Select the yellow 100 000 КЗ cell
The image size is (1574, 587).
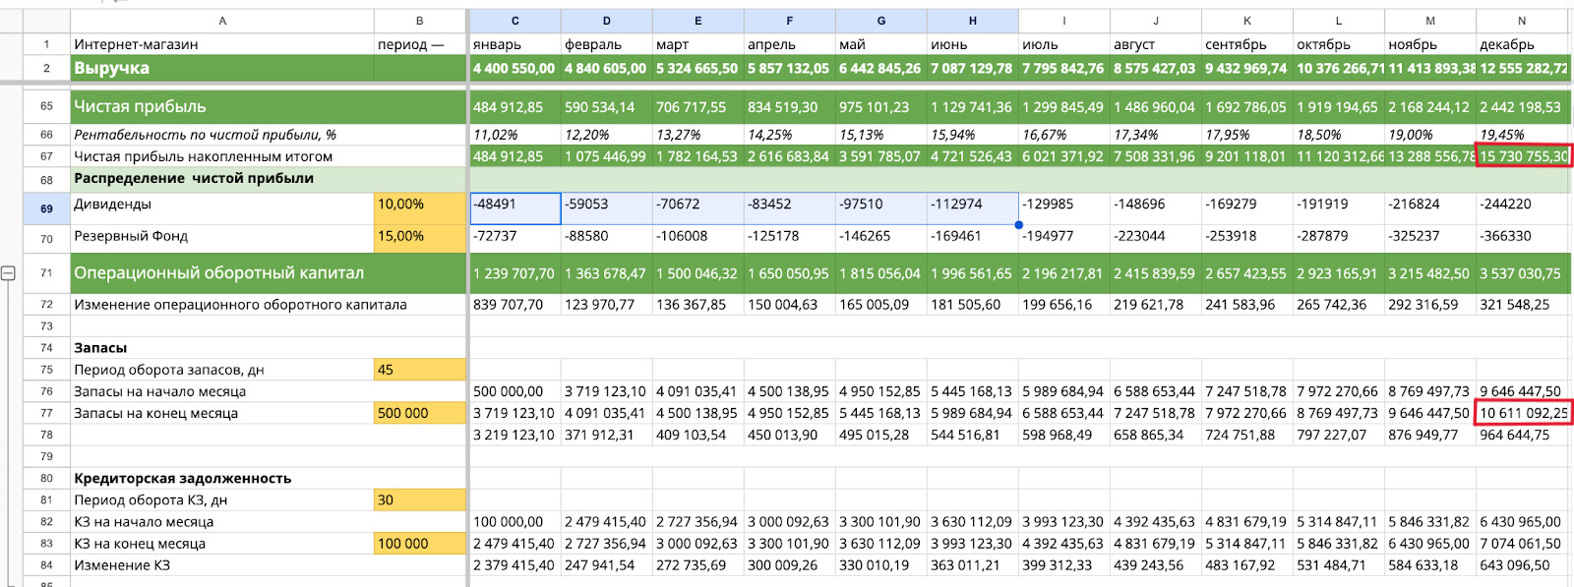(419, 543)
